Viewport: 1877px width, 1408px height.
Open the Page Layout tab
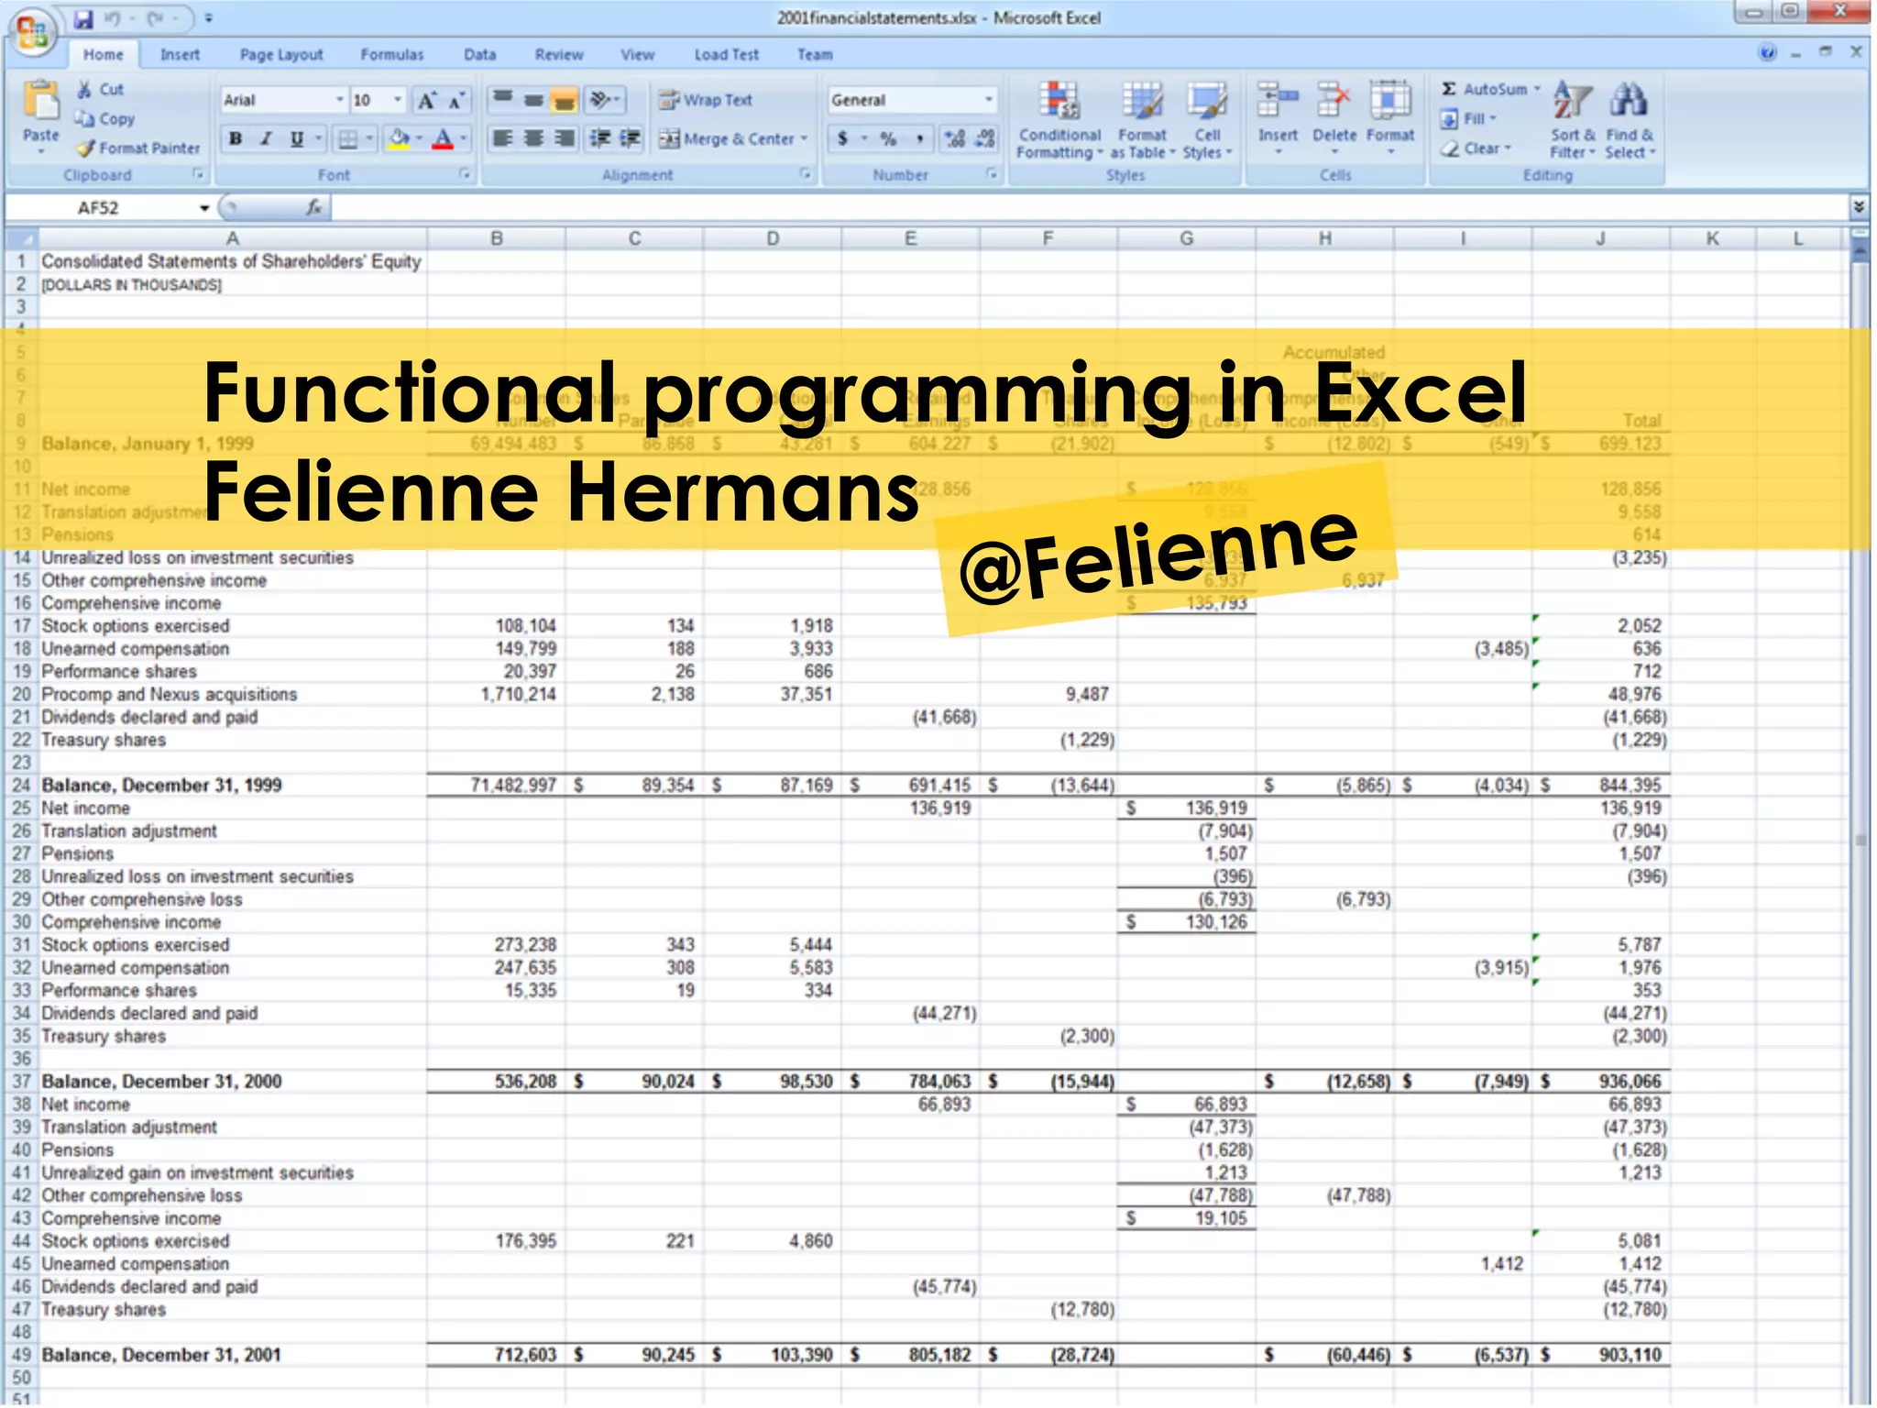[x=280, y=55]
